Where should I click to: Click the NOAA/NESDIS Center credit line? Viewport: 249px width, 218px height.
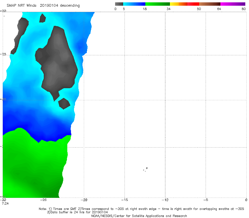[139, 216]
